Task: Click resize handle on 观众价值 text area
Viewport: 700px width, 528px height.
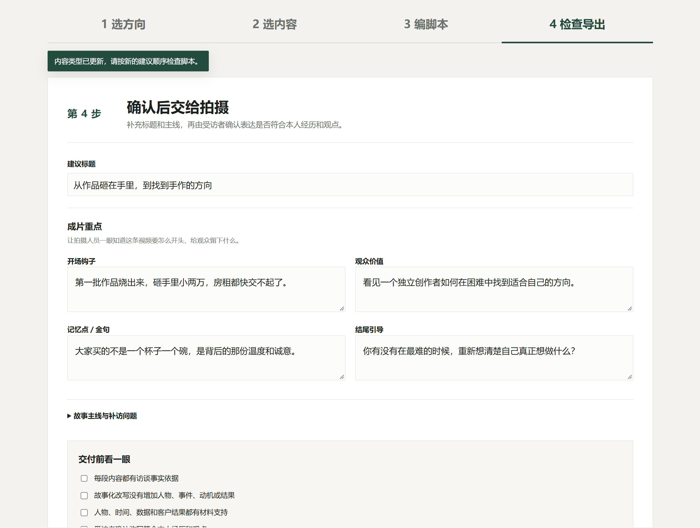Action: (630, 309)
